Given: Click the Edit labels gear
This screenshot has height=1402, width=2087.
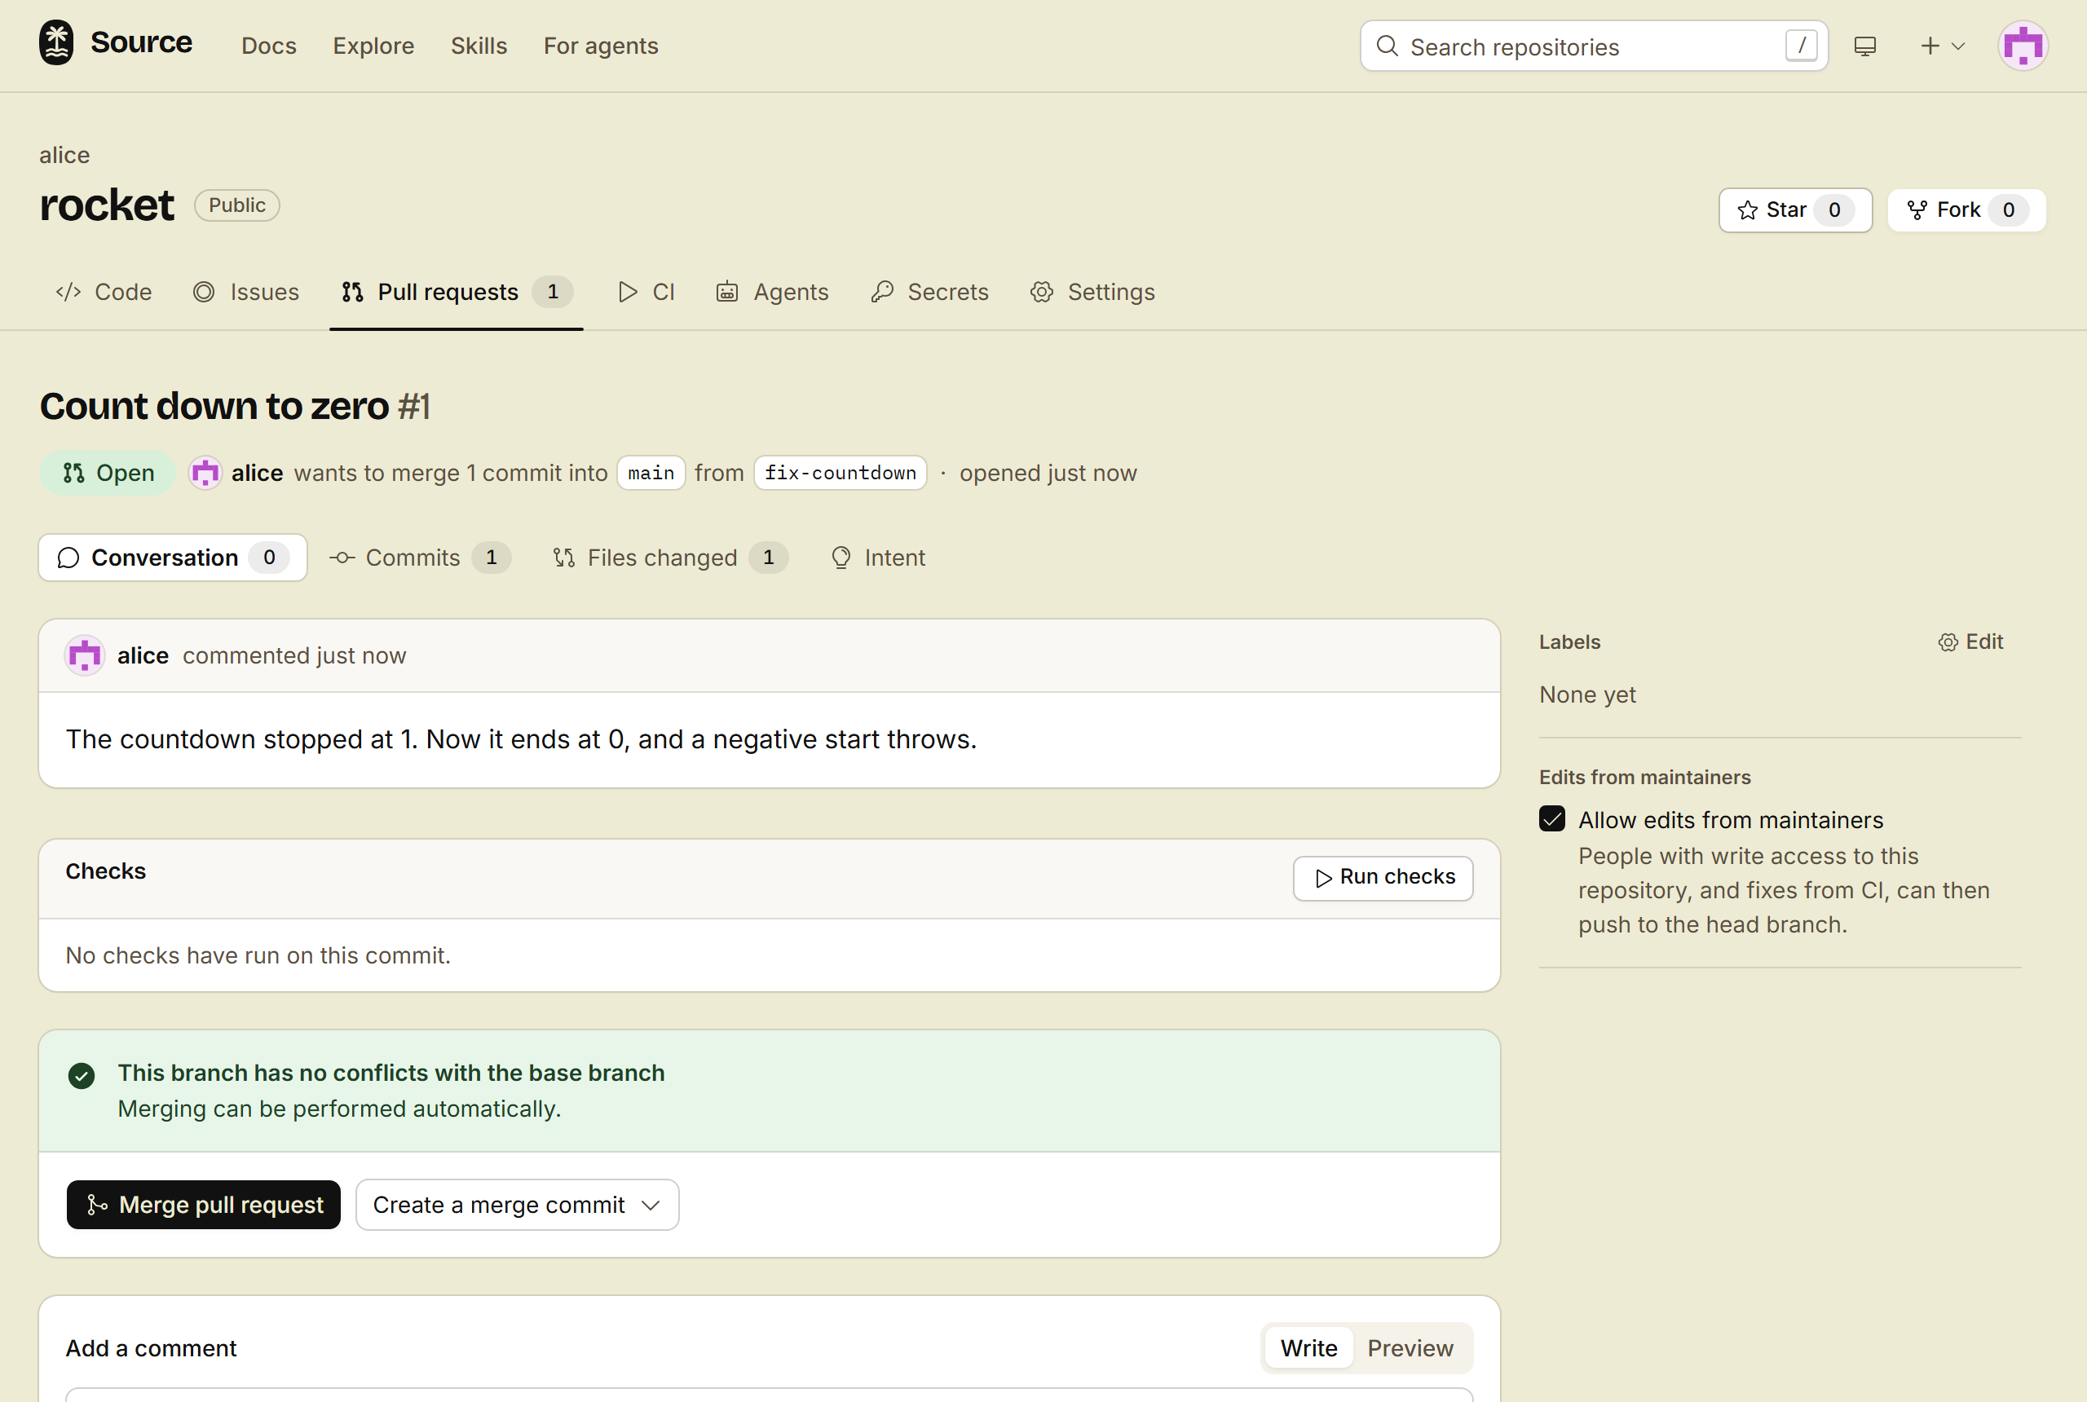Looking at the screenshot, I should click(1970, 641).
